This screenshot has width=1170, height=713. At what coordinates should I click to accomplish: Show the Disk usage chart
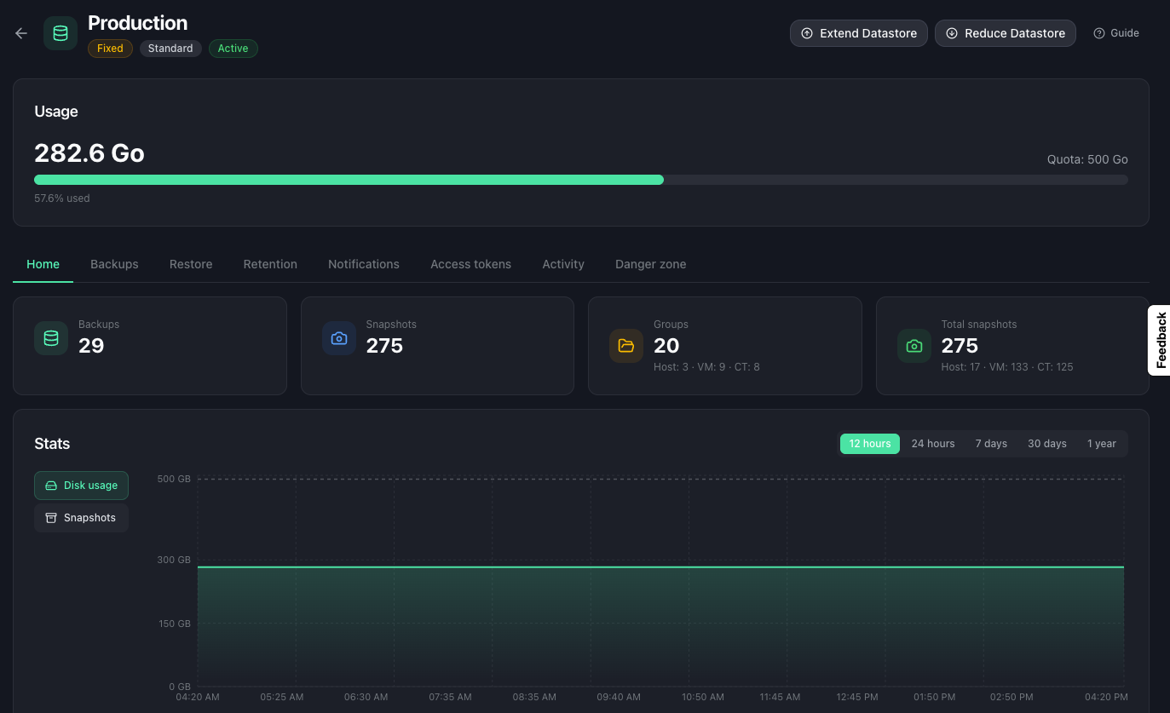[x=81, y=486]
